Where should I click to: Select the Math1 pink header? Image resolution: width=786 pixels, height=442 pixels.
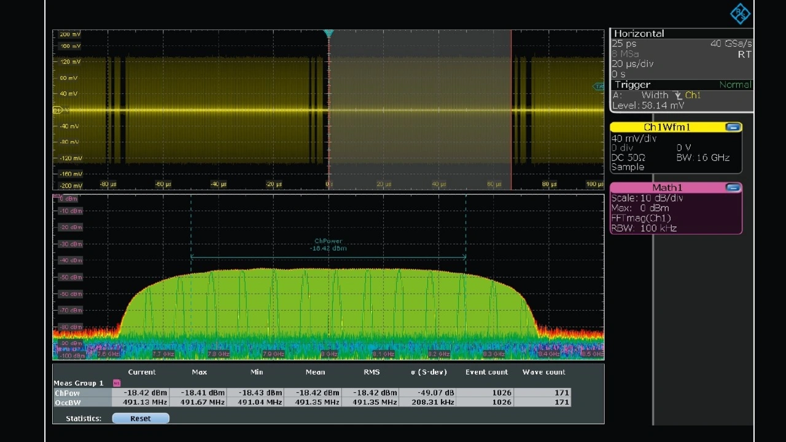click(x=666, y=188)
